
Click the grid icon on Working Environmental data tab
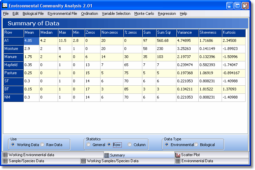(x=5, y=155)
